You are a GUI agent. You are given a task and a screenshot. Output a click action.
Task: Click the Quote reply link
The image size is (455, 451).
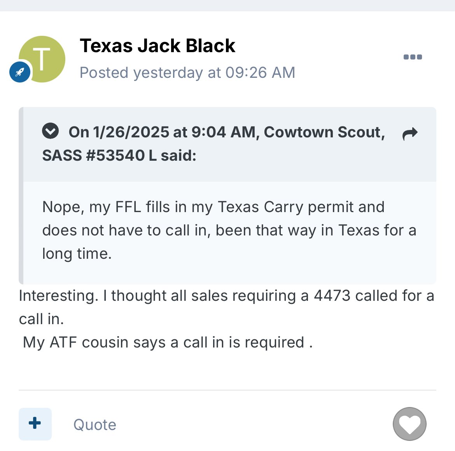click(x=94, y=425)
